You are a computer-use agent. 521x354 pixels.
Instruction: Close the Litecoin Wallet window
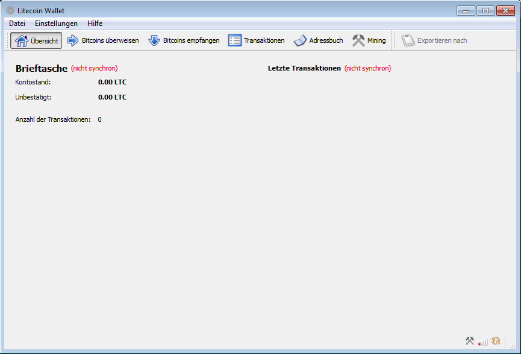(x=505, y=11)
